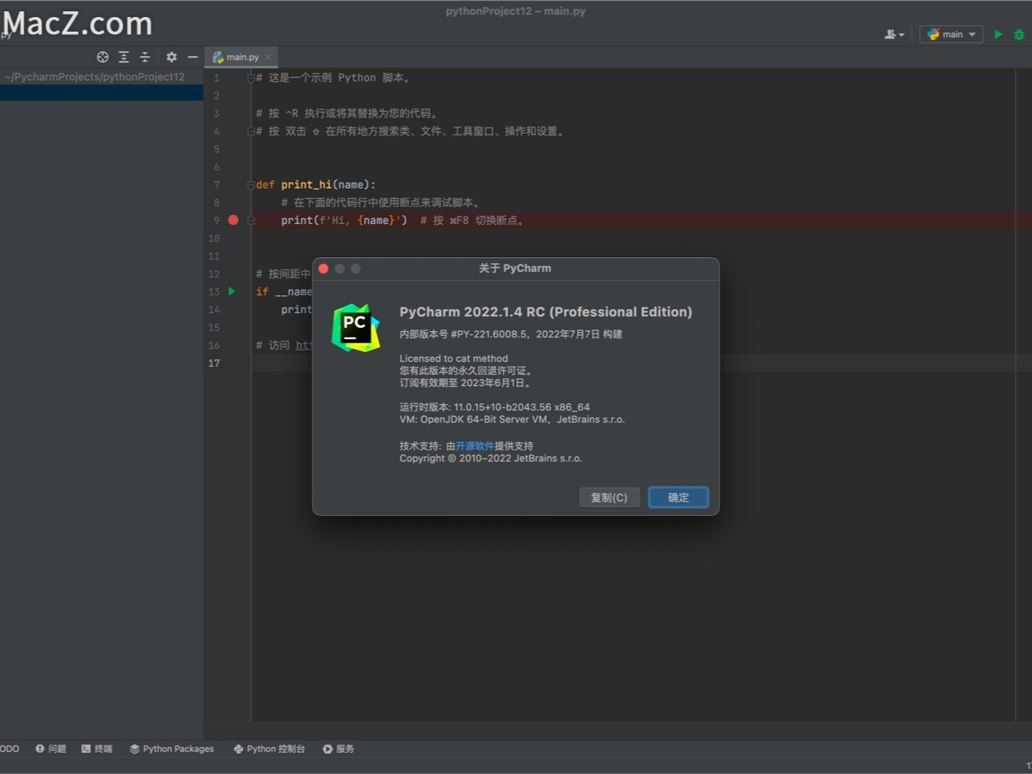Open the main run configuration dropdown
The height and width of the screenshot is (774, 1032).
pyautogui.click(x=951, y=34)
